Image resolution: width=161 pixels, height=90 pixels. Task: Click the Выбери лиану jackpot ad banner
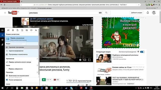tap(120, 33)
